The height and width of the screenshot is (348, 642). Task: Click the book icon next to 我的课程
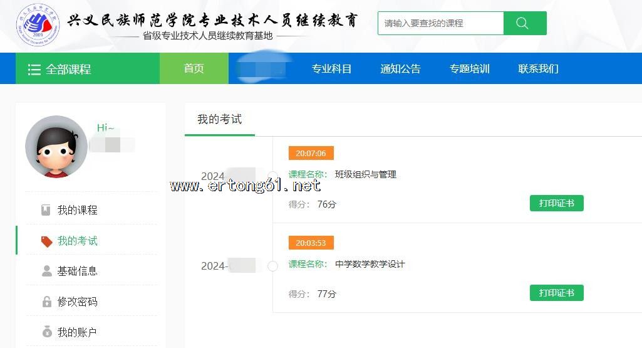(46, 210)
